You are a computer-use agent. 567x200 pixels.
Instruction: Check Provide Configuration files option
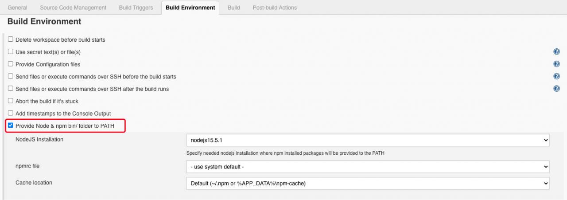tap(11, 64)
